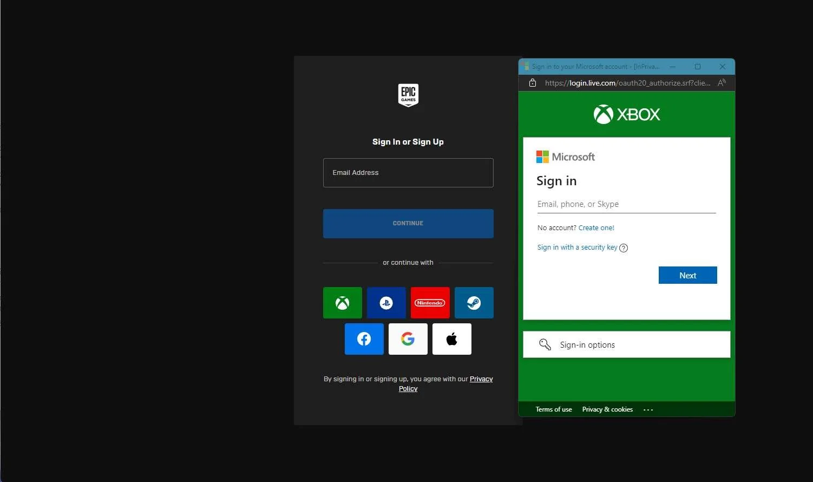Click the 'No account?' text
This screenshot has width=813, height=482.
coord(556,228)
